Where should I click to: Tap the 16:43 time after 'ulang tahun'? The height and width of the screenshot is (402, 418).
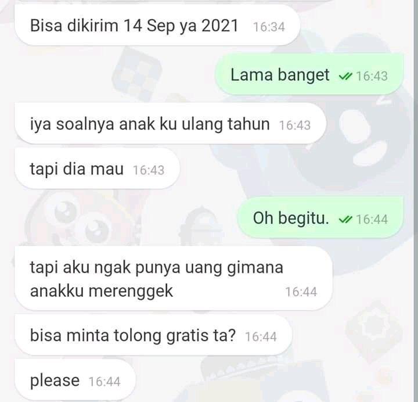[294, 125]
